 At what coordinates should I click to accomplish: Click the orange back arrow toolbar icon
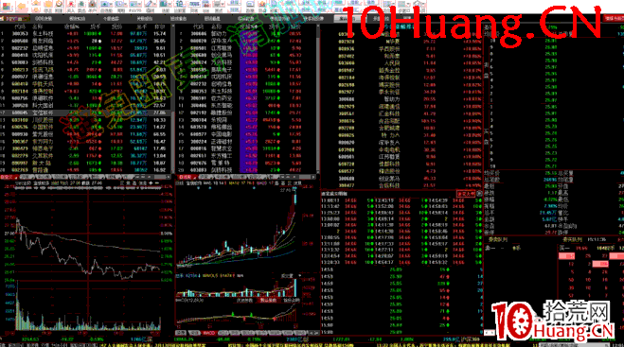[21, 6]
